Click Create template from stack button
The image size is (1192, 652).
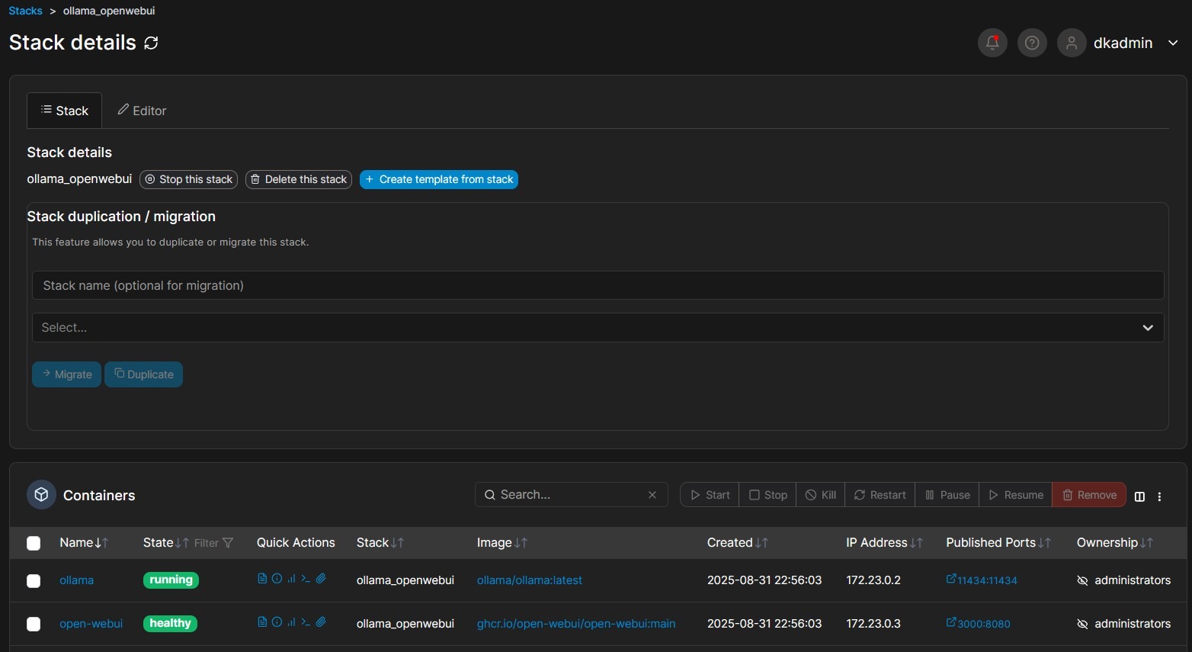(439, 179)
